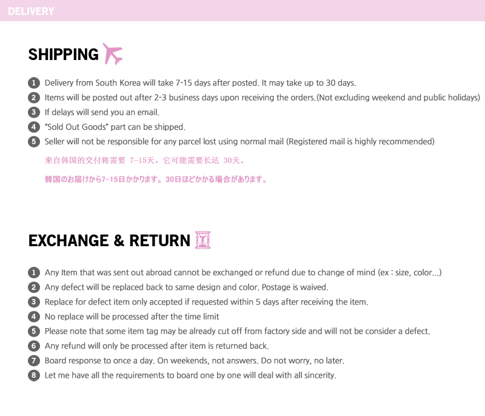
Task: Click number 2 bullet in Exchange & Return list
Action: tap(34, 287)
